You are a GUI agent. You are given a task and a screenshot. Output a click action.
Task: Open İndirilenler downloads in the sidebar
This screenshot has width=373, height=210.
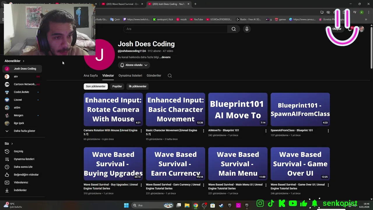click(22, 190)
